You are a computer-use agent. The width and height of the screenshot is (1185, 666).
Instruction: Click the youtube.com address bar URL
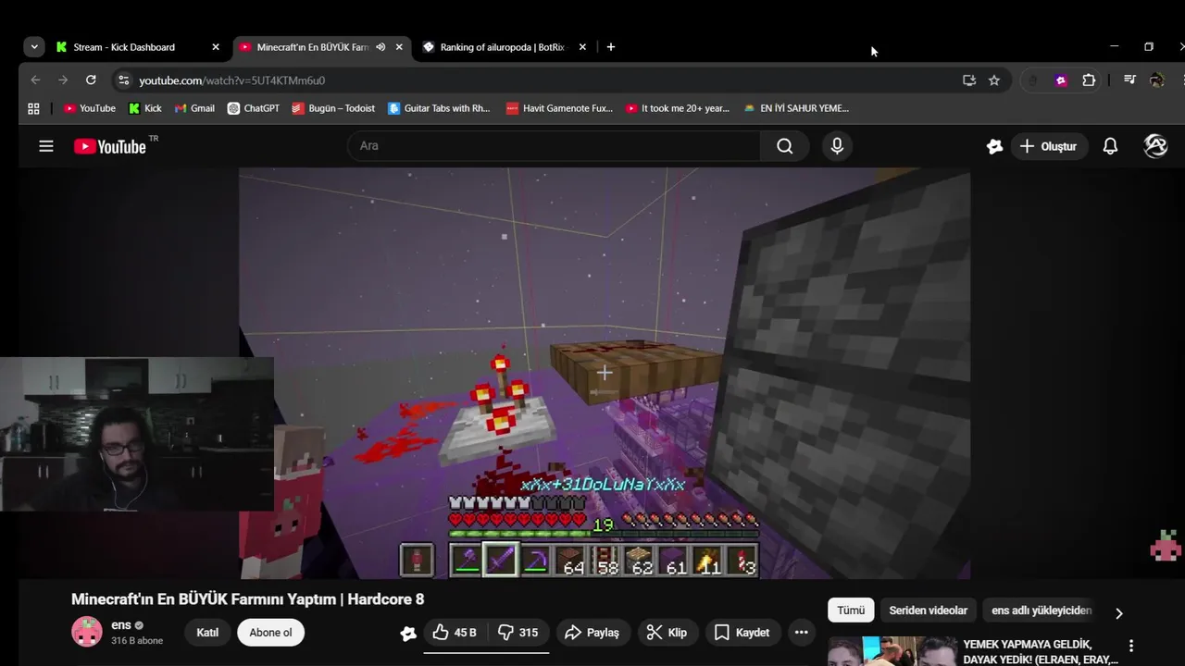pyautogui.click(x=231, y=80)
